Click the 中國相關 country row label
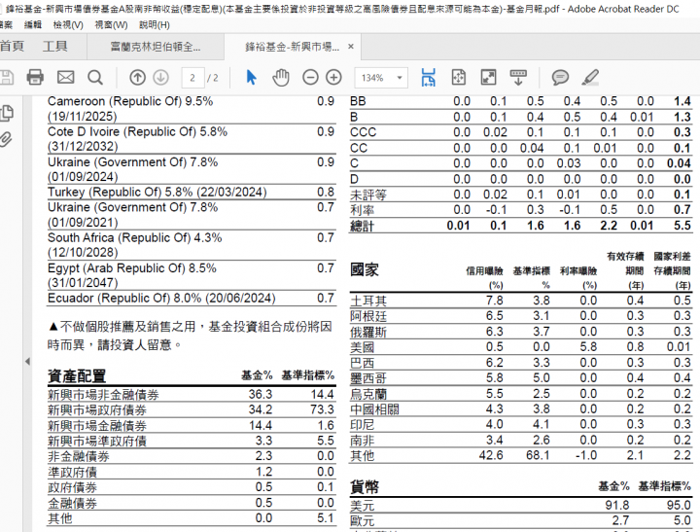The height and width of the screenshot is (532, 700). 374,409
